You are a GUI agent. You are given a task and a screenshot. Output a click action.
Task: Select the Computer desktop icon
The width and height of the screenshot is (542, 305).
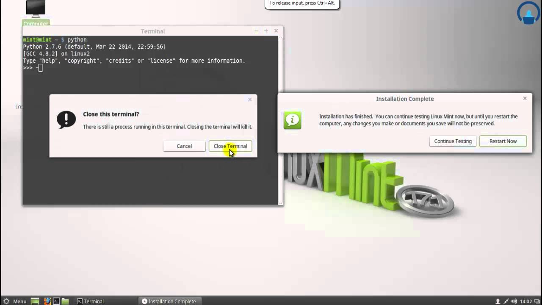[36, 14]
